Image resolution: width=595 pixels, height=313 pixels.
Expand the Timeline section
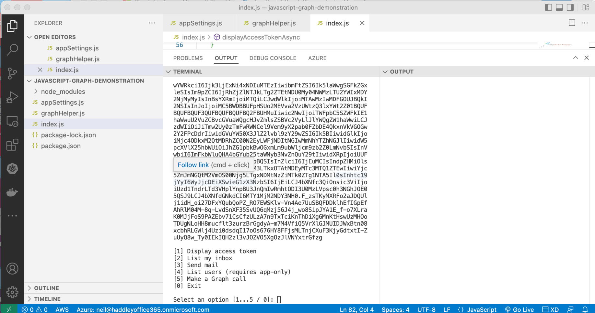29,299
